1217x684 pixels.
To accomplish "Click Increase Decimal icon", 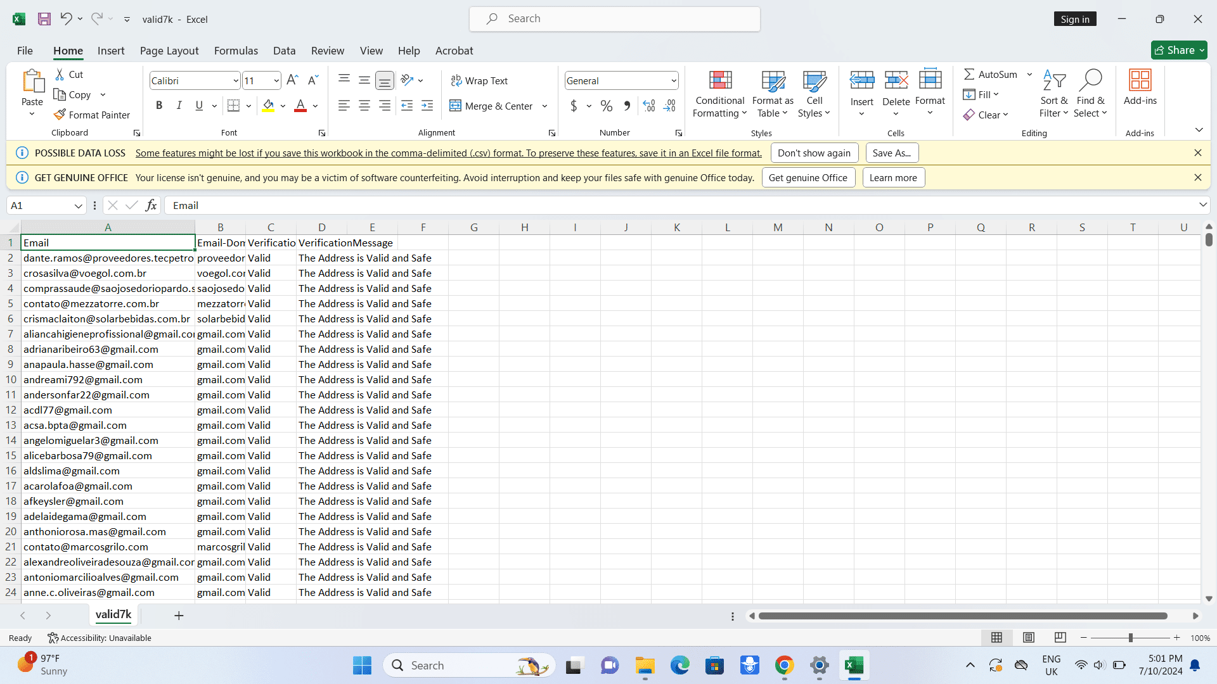I will click(649, 106).
